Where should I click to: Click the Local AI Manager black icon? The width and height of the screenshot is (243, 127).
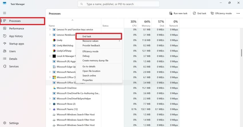tap(54, 56)
